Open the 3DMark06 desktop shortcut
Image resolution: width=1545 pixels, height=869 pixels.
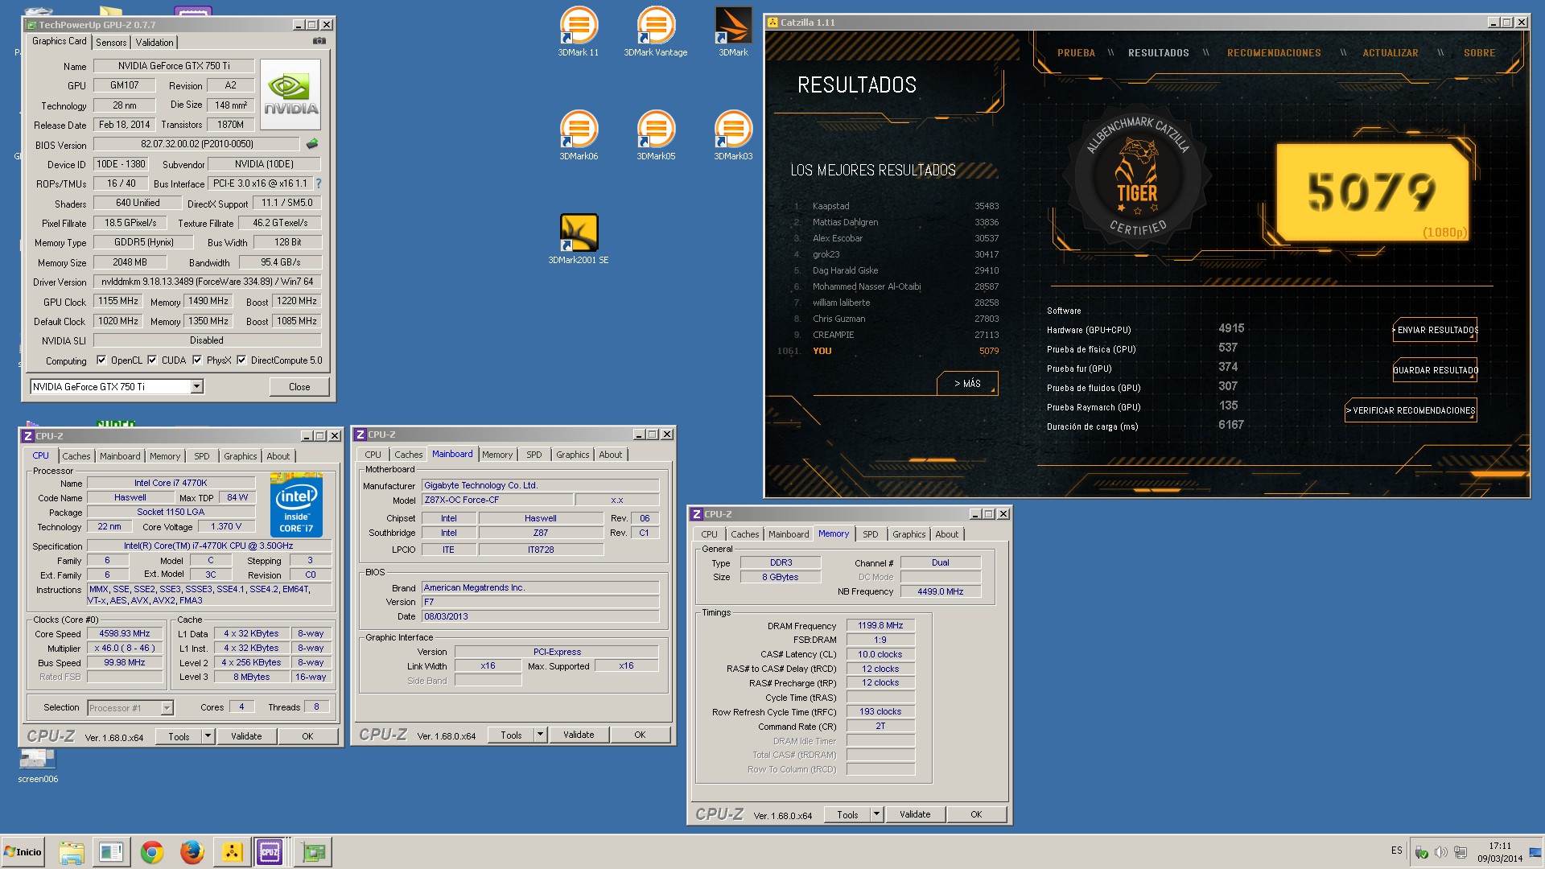(x=579, y=135)
